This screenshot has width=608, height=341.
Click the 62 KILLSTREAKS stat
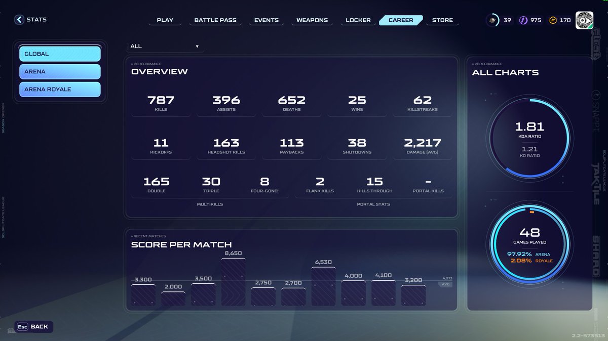[422, 103]
